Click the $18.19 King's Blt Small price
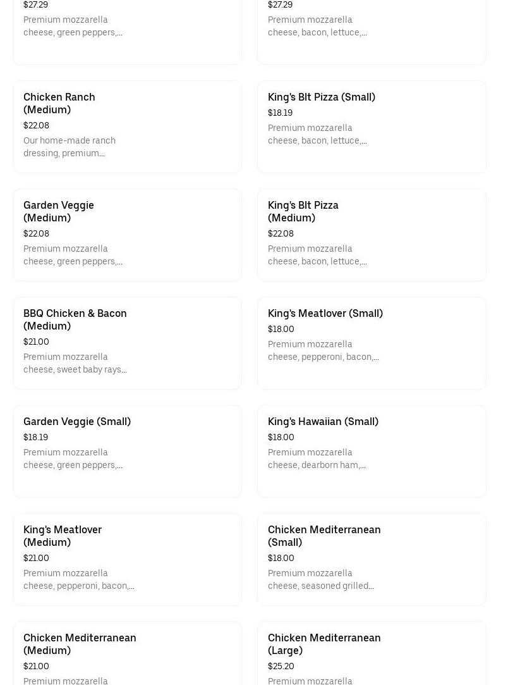The width and height of the screenshot is (508, 685). (280, 113)
